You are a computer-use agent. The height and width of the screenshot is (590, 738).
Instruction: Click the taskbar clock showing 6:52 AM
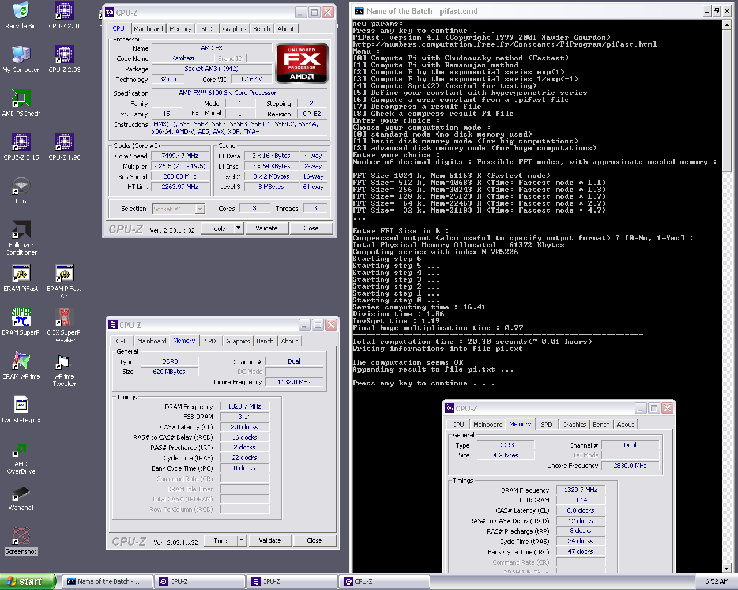point(717,581)
